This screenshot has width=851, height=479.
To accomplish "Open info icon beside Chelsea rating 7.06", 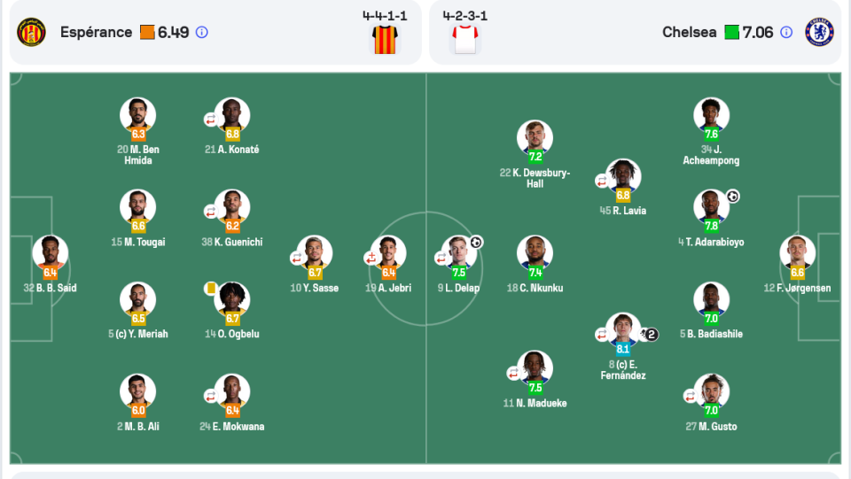I will [x=786, y=33].
